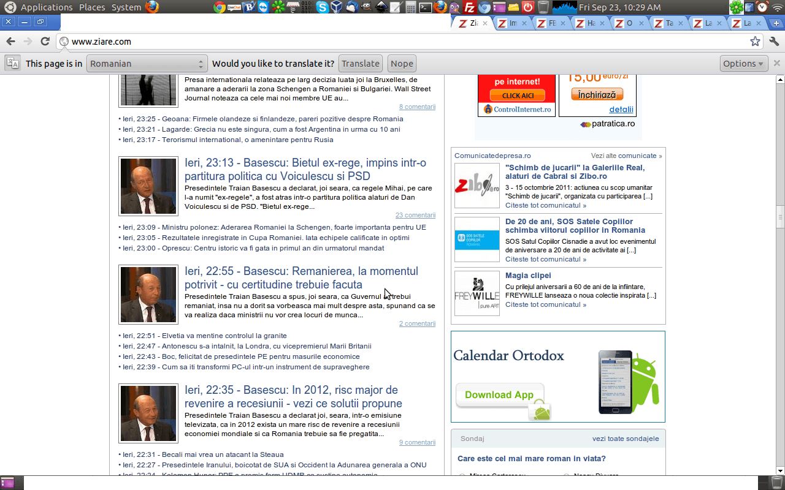This screenshot has width=785, height=490.
Task: Open the terminal icon in panel
Action: click(425, 7)
